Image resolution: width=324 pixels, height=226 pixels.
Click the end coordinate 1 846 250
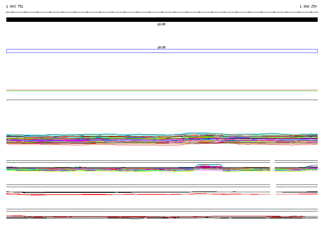coord(308,6)
